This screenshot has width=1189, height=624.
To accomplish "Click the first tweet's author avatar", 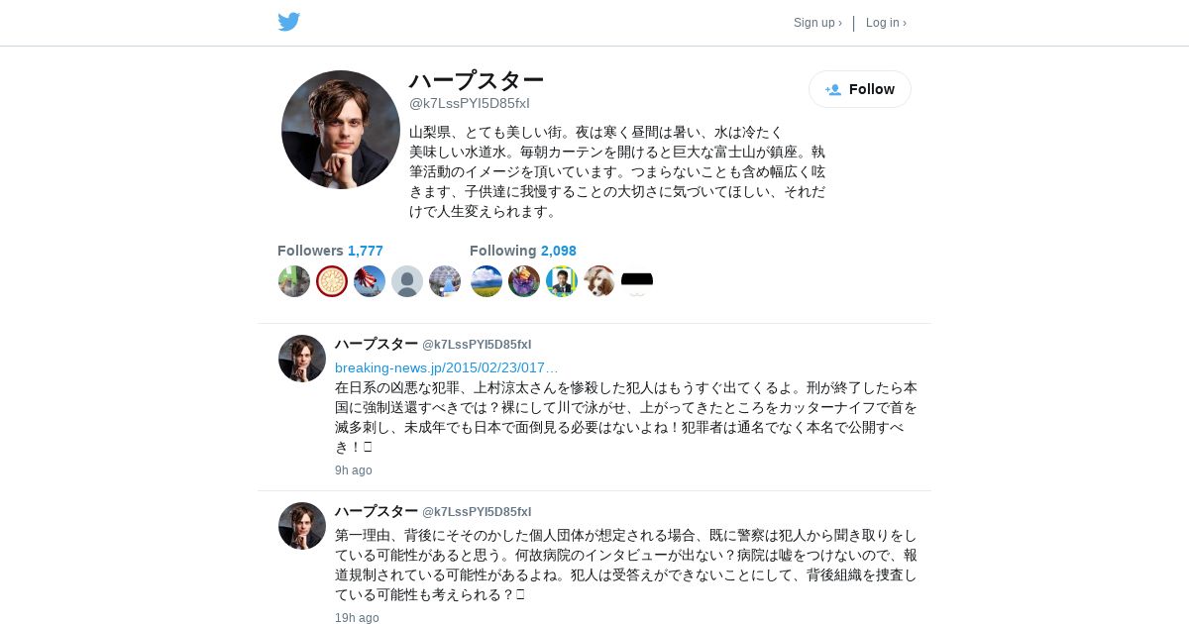I will pos(302,359).
